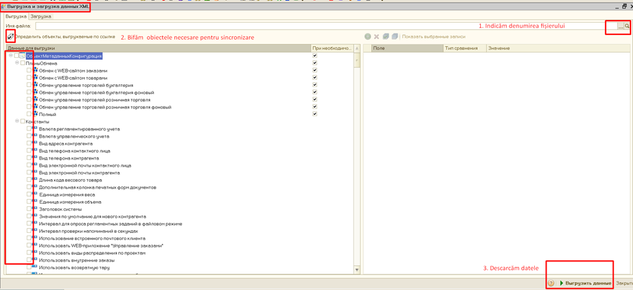The height and width of the screenshot is (290, 633).
Task: Click icon of Вид адреса контрагента
Action: tap(34, 143)
